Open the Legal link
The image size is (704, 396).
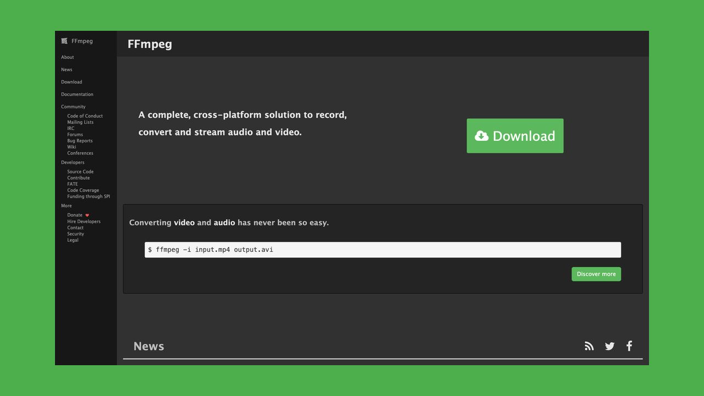pyautogui.click(x=73, y=240)
